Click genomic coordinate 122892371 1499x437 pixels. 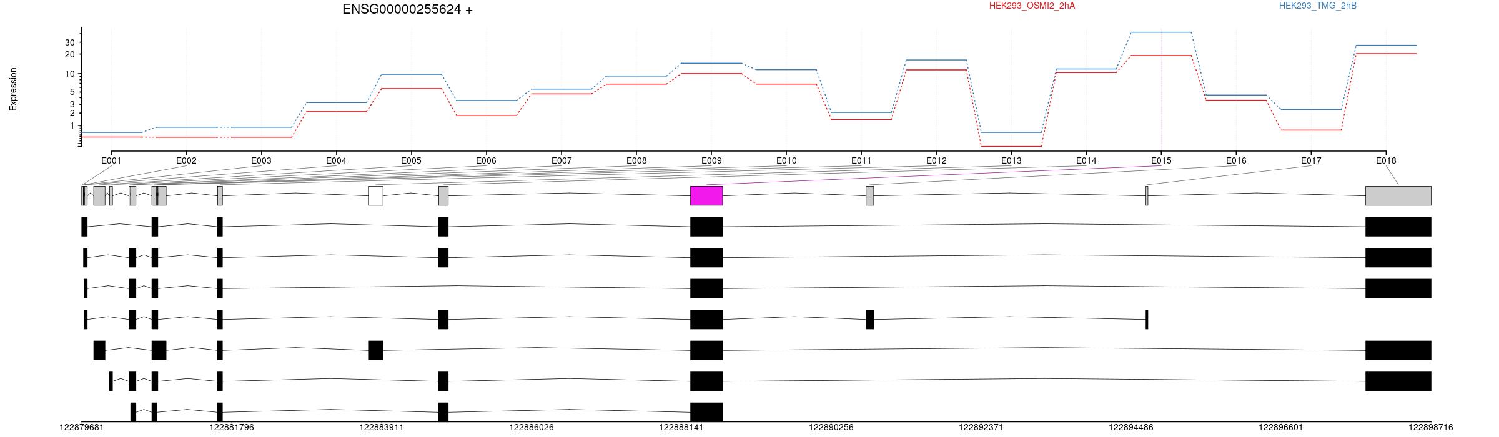coord(981,428)
